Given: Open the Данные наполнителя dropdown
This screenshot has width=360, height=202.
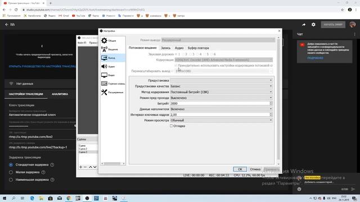Looking at the screenshot, I should coord(221,109).
